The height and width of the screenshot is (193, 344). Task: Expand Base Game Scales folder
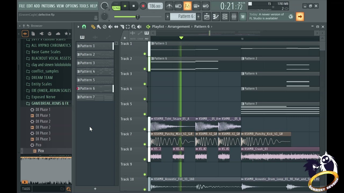coord(46,52)
